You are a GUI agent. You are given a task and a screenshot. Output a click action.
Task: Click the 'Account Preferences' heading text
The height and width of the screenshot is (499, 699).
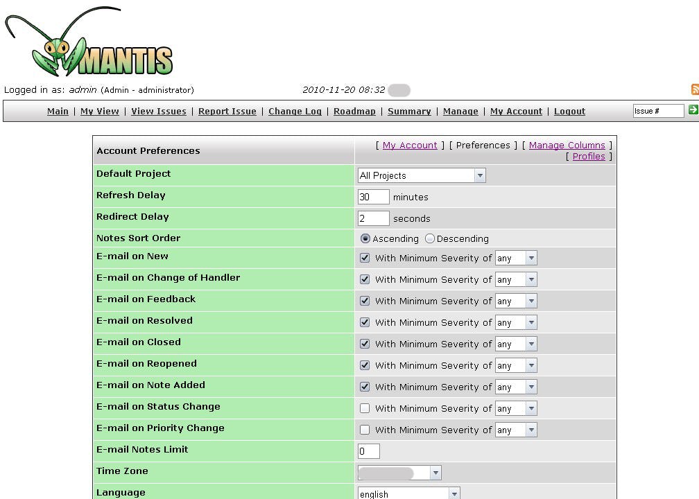click(x=148, y=150)
